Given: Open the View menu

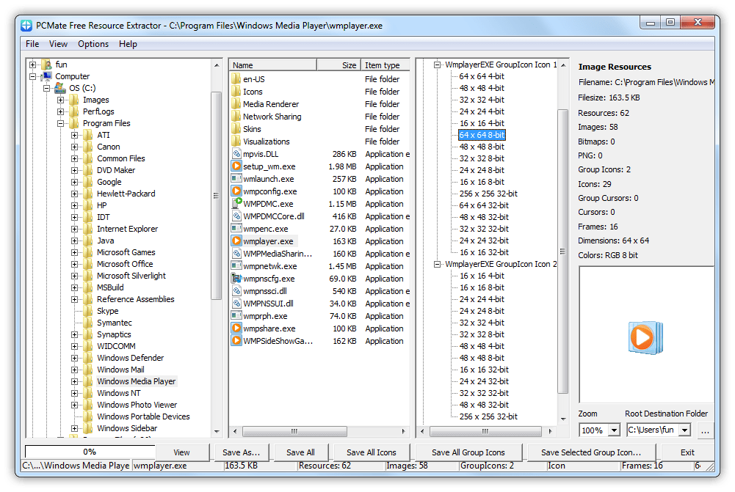Looking at the screenshot, I should (x=58, y=44).
